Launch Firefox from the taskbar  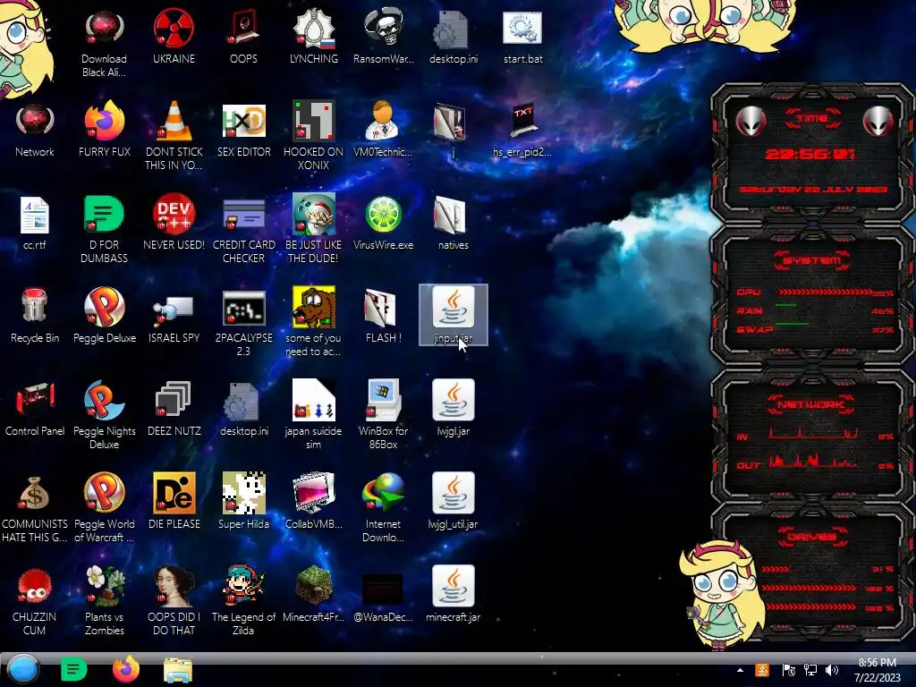pyautogui.click(x=126, y=669)
